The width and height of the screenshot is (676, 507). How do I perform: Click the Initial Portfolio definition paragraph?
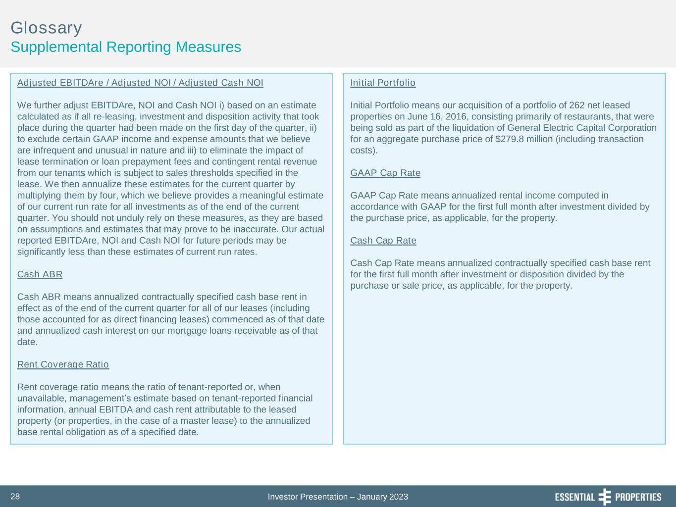[503, 128]
